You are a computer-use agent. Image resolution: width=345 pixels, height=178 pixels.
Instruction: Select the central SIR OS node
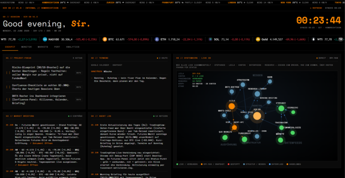click(x=257, y=116)
